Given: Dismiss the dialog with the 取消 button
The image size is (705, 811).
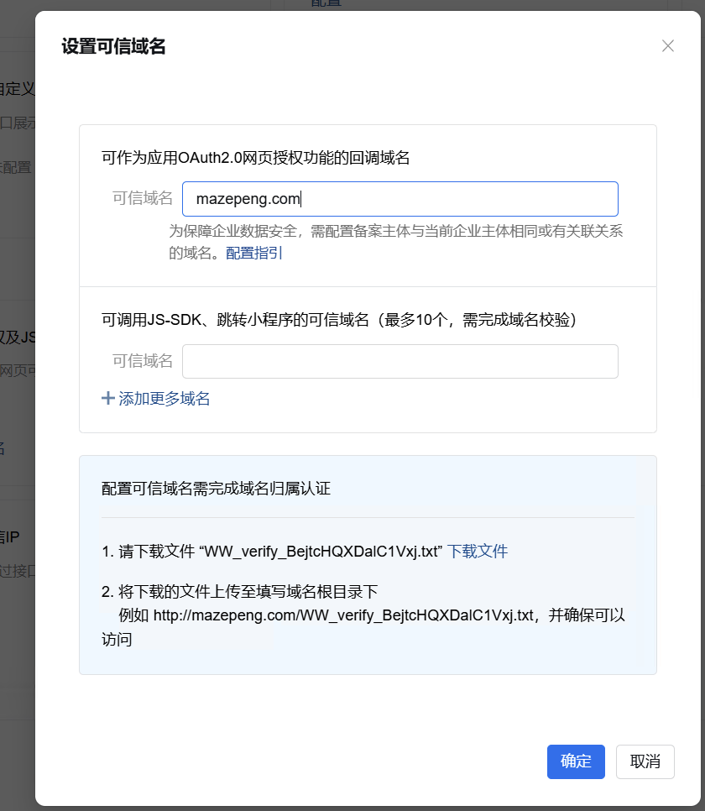Looking at the screenshot, I should (x=645, y=761).
